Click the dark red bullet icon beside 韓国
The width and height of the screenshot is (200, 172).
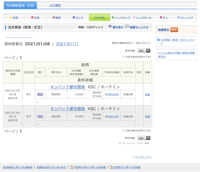[54, 17]
